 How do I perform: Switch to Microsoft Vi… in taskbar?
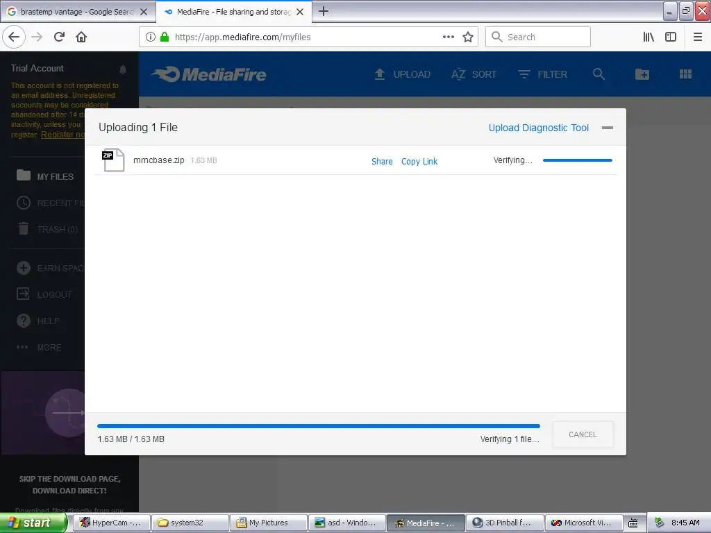coord(583,523)
